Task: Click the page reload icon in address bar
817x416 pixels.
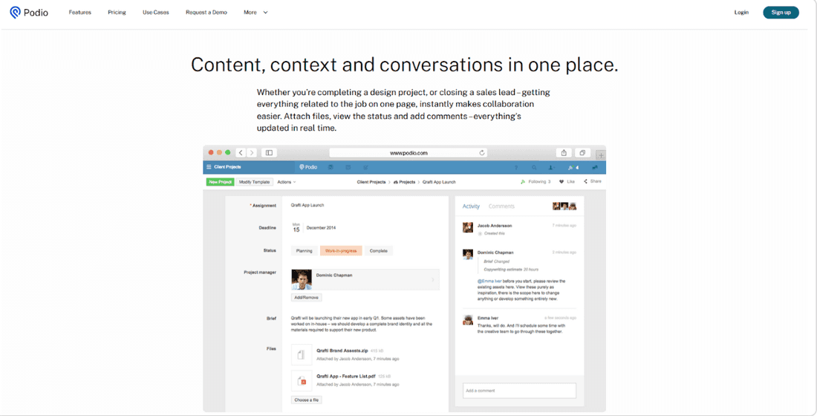Action: (x=482, y=153)
